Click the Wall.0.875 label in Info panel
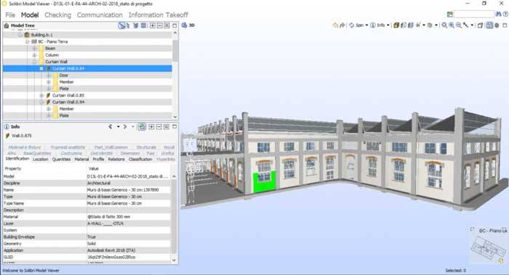The image size is (509, 275). point(21,136)
